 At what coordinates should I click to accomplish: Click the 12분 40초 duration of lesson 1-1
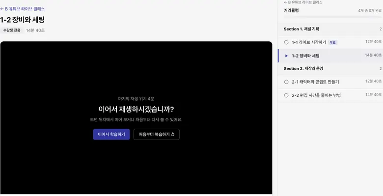[x=374, y=42]
